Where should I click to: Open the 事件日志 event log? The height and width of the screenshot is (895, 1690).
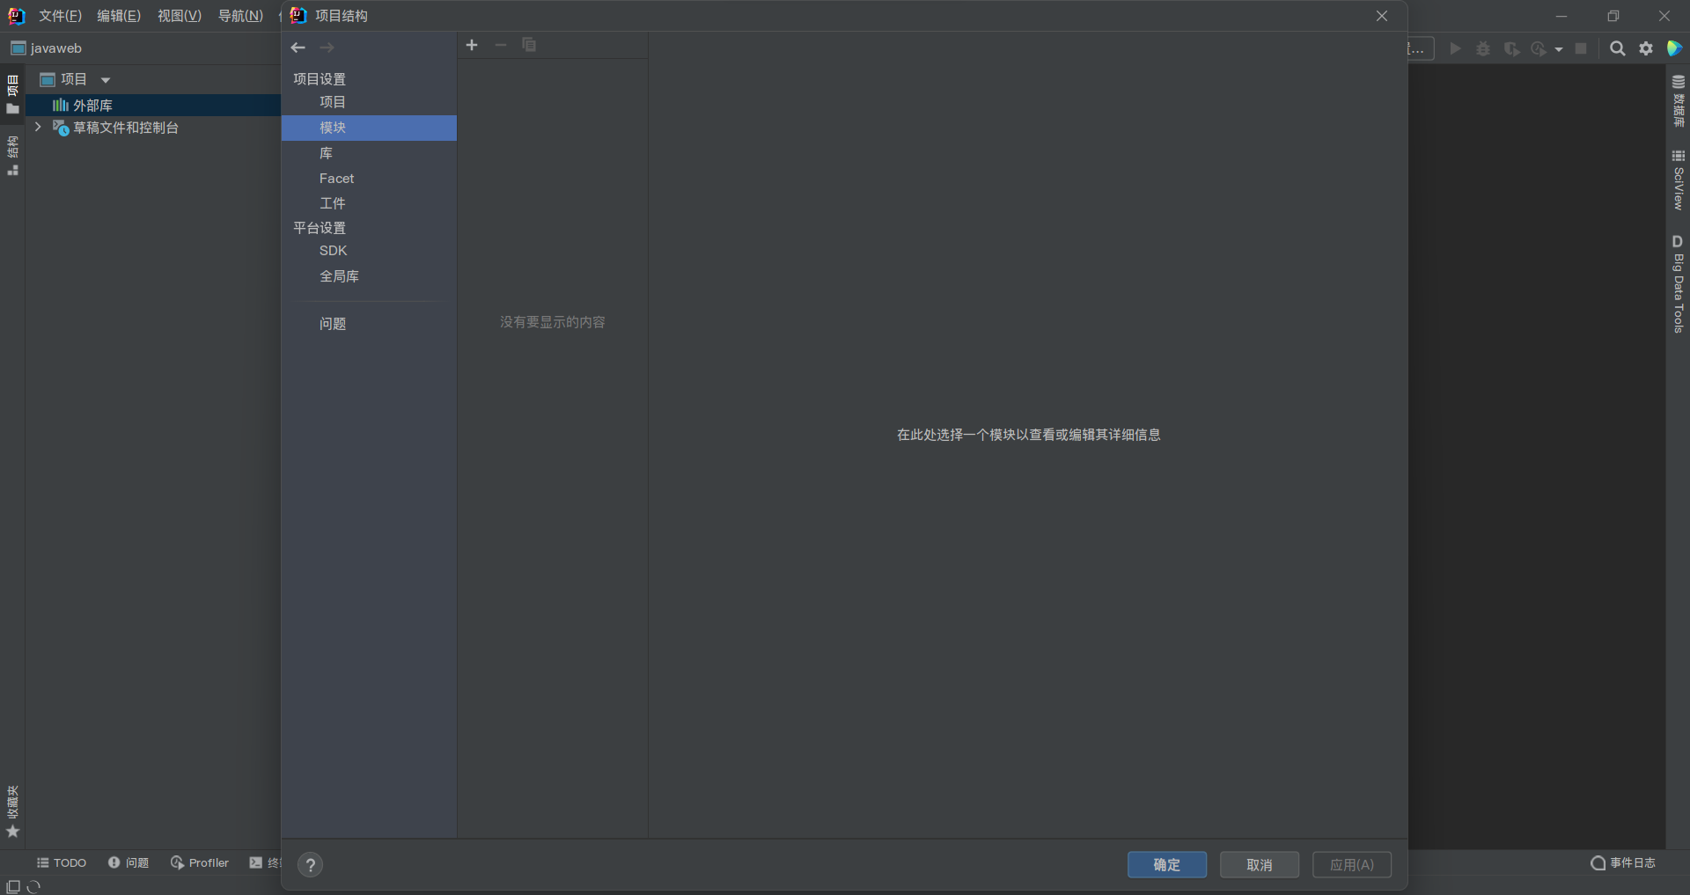click(x=1623, y=862)
